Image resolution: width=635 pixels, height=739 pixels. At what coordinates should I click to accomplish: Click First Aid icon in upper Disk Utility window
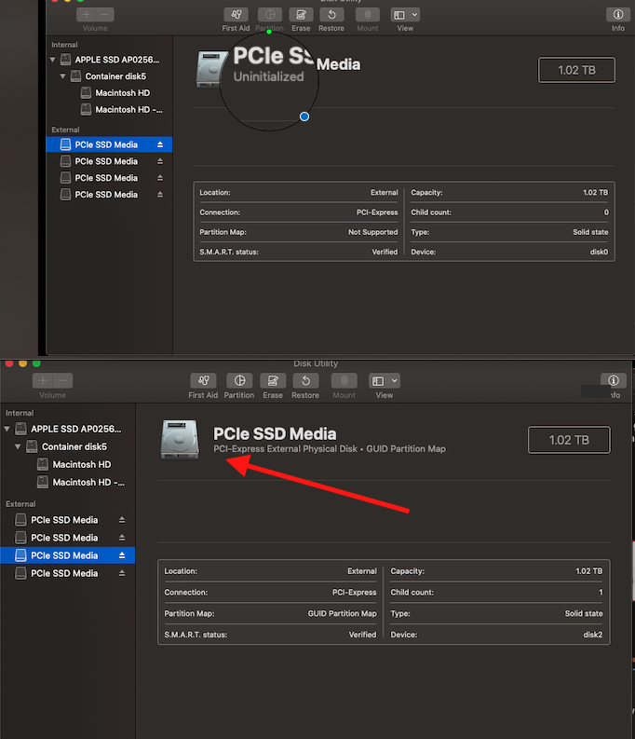point(236,15)
